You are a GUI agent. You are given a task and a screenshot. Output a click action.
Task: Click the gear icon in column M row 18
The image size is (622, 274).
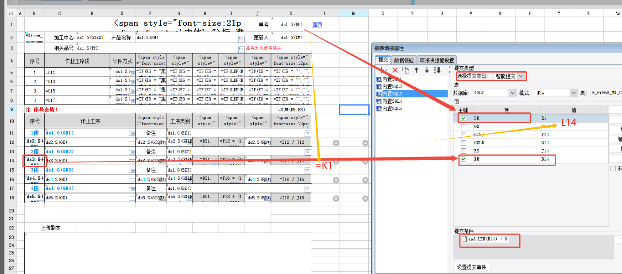click(x=365, y=198)
